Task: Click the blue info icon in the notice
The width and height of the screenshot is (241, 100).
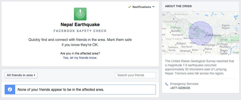Action: coord(10,90)
